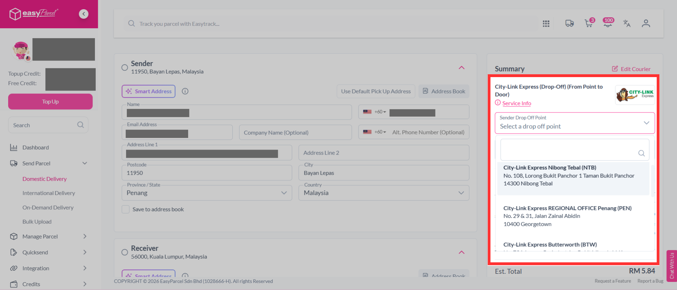
Task: Collapse the sidebar with the arrow button
Action: [84, 14]
